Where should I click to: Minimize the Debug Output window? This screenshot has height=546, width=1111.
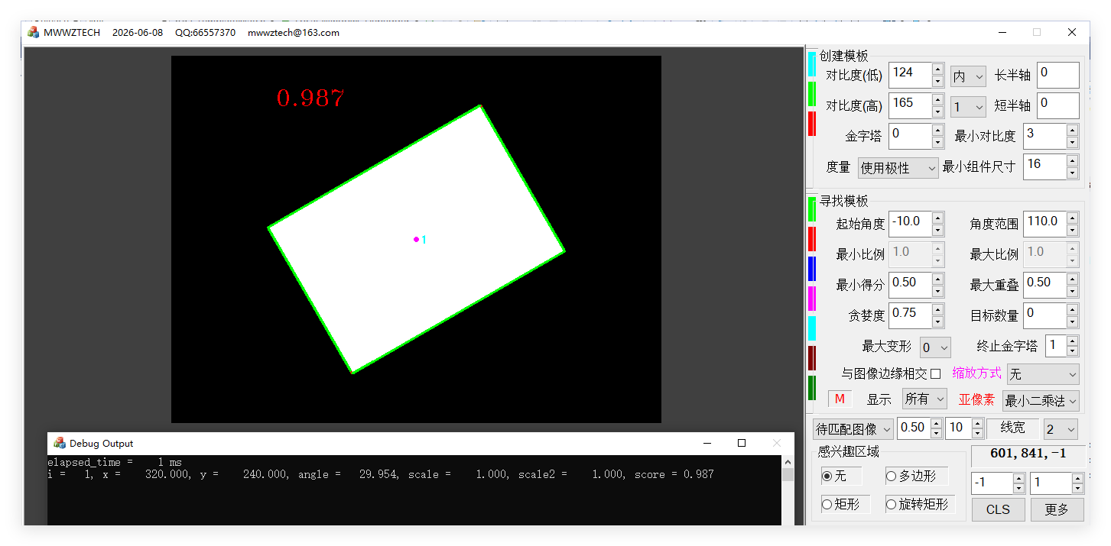(706, 443)
